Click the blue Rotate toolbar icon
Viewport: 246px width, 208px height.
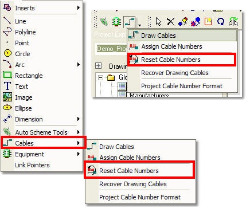(221, 22)
